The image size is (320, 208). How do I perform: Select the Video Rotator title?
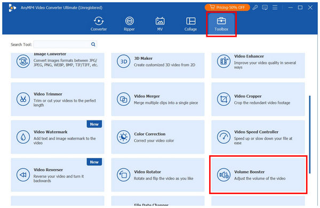point(148,172)
